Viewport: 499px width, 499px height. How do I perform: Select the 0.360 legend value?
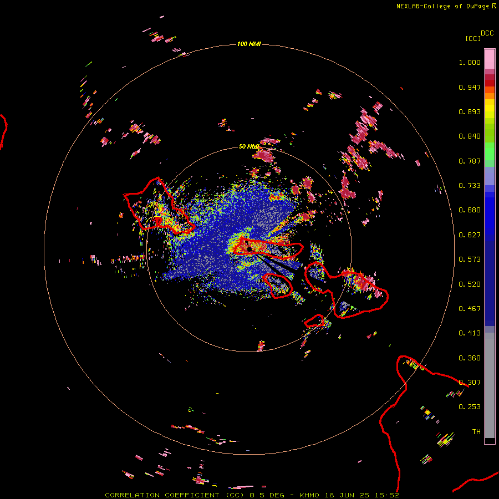coord(470,358)
